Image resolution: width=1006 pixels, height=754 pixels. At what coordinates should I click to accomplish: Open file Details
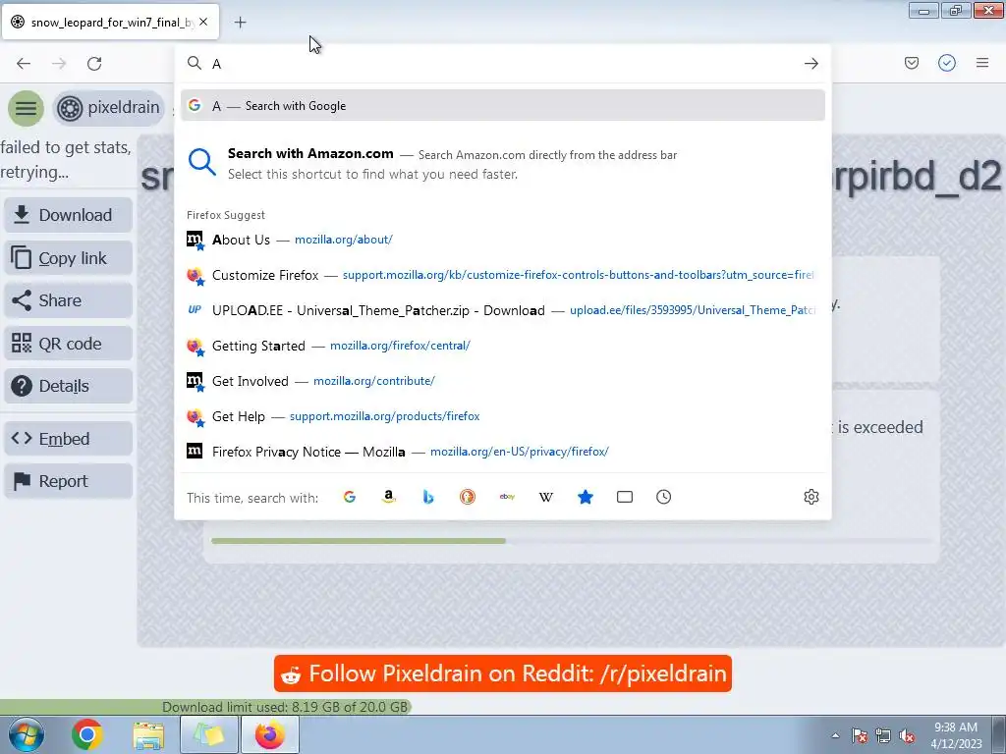point(69,386)
